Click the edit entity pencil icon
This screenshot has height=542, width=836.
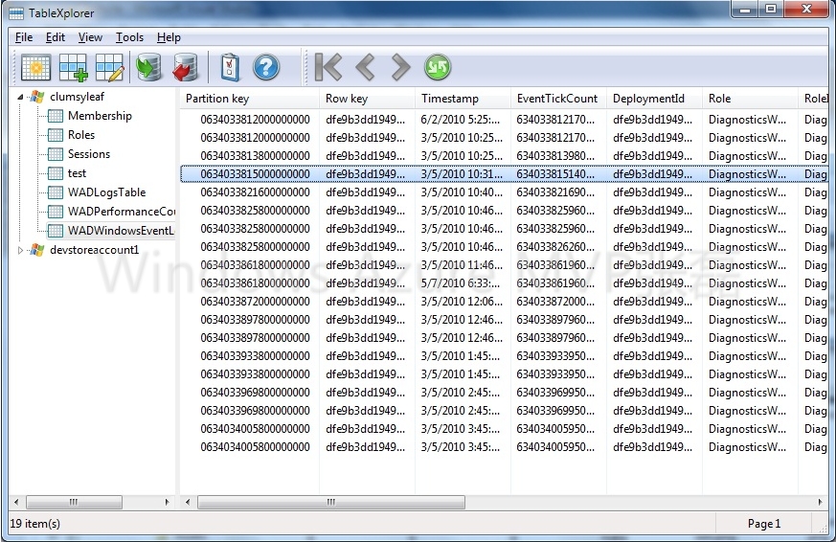[110, 67]
